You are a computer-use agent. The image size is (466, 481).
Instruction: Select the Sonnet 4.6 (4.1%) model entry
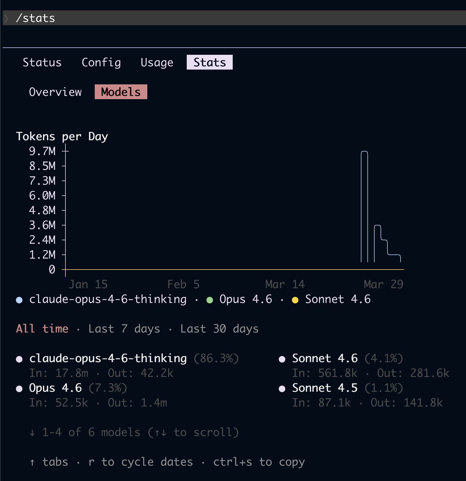[x=341, y=358]
